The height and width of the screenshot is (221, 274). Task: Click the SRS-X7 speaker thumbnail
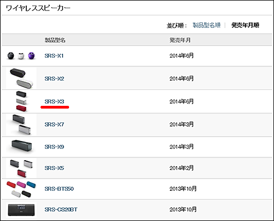tap(21, 124)
